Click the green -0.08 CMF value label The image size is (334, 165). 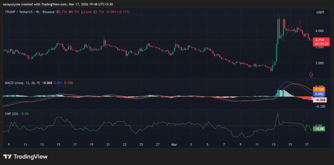[x=318, y=129]
